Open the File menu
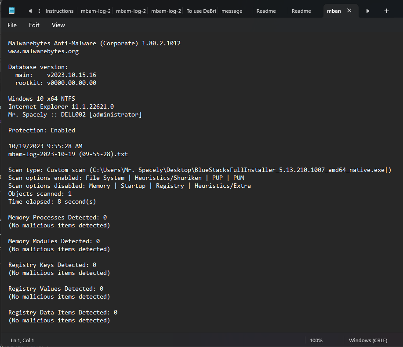Screen dimensions: 403x347 coord(12,25)
